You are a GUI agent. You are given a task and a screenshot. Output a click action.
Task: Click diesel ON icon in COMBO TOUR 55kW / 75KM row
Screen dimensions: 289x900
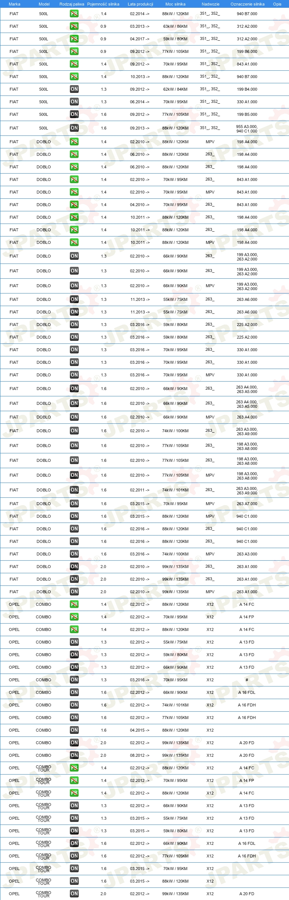[x=74, y=818]
